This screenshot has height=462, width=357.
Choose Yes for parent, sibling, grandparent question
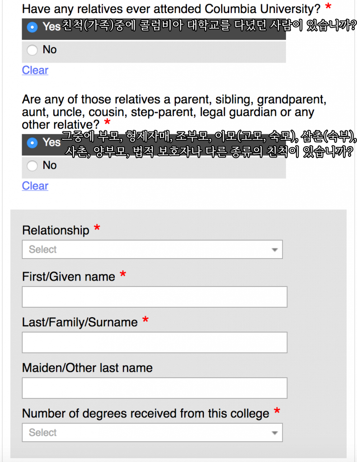(32, 143)
